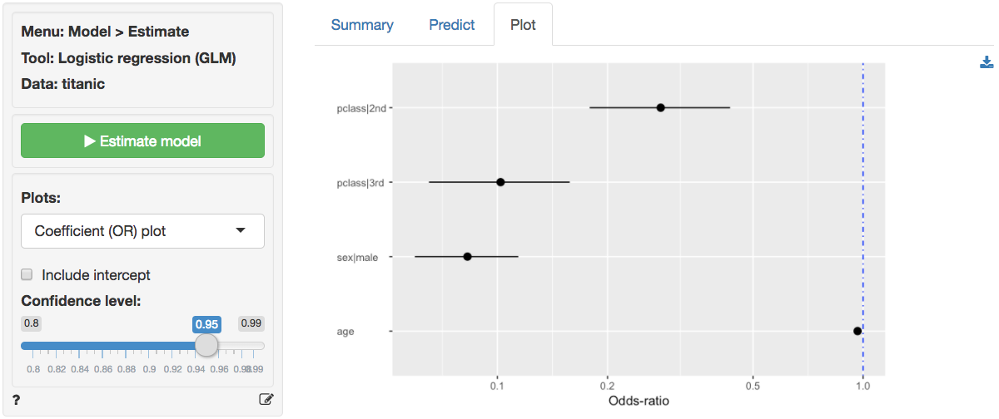The width and height of the screenshot is (999, 419).
Task: Click the Odds-ratio axis title
Action: point(639,401)
